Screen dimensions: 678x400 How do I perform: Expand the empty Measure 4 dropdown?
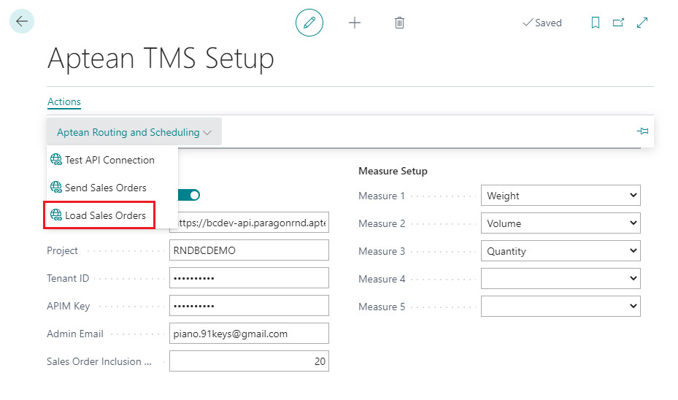point(560,279)
